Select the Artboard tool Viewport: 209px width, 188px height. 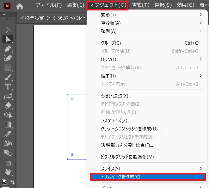coord(8,163)
